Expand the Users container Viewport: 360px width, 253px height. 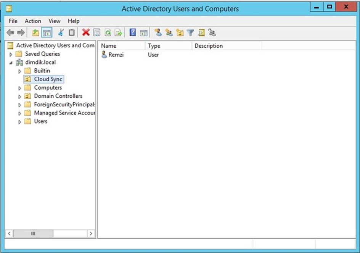[x=19, y=122]
